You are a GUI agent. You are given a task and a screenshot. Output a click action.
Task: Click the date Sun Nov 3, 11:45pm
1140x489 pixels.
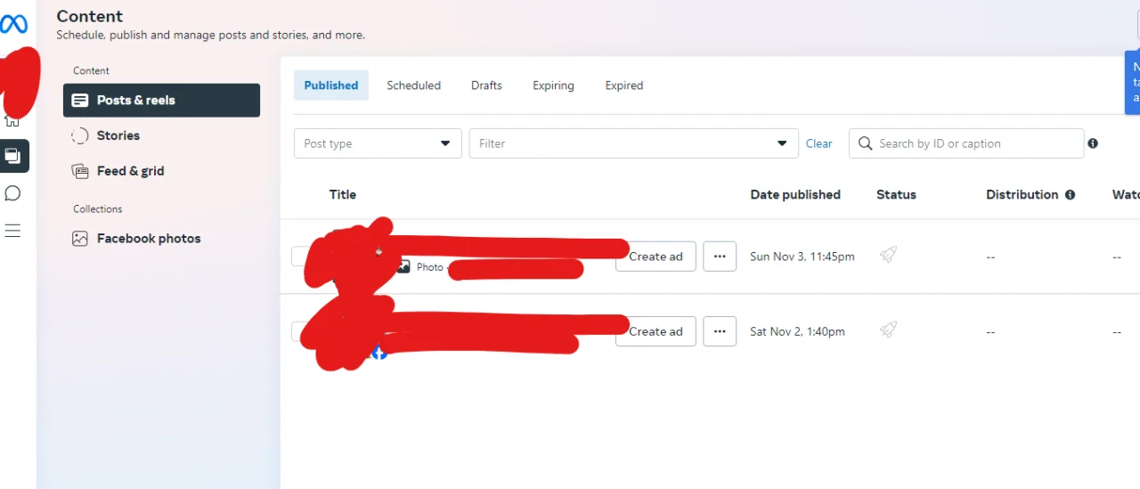click(x=802, y=257)
